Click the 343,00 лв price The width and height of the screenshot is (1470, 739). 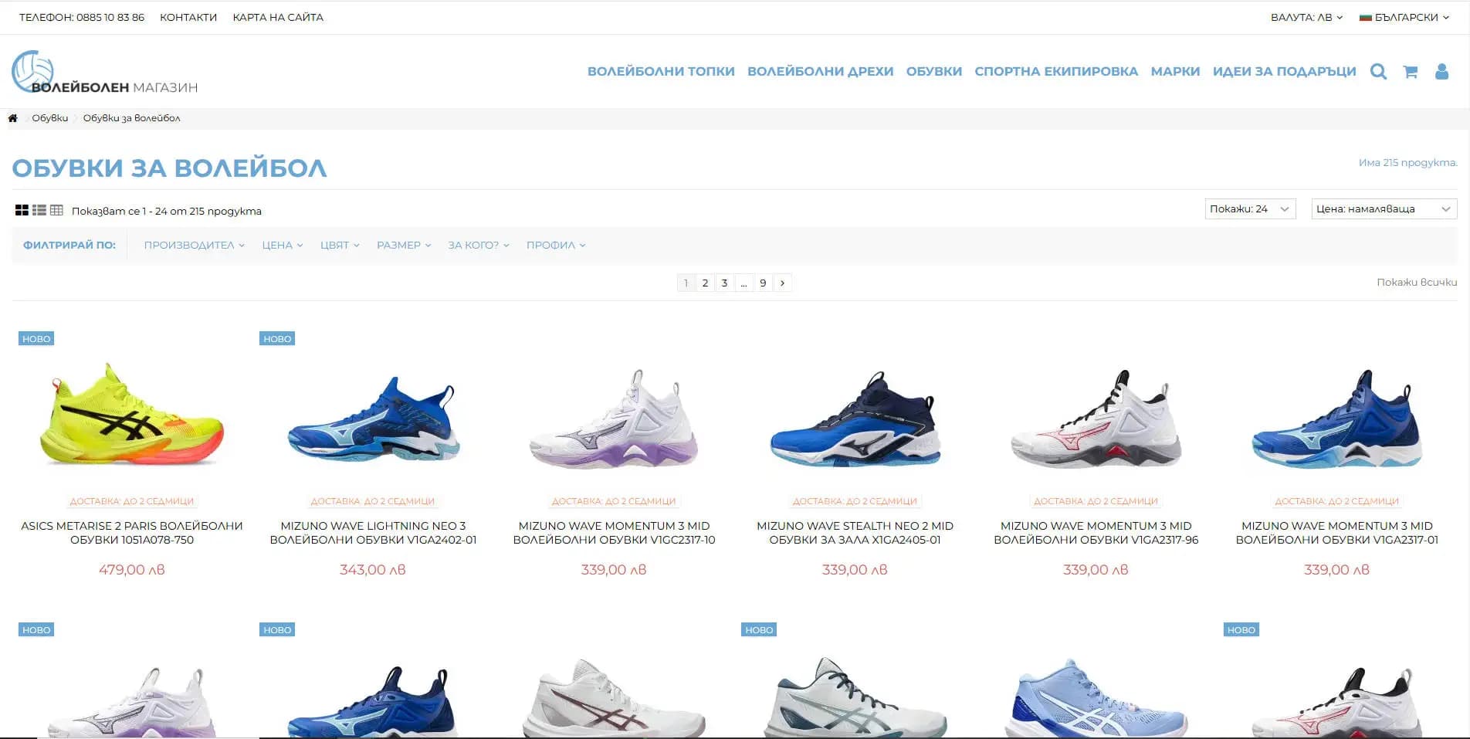click(373, 570)
